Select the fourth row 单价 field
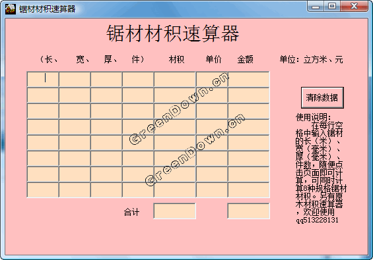Screen dimensions: 373x260 tap(212, 127)
